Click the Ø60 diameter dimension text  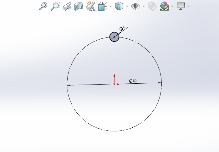click(133, 81)
